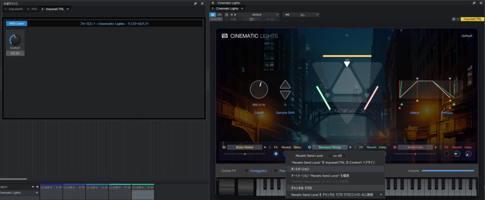Switch to the 2 - HUI device tab

pyautogui.click(x=32, y=9)
